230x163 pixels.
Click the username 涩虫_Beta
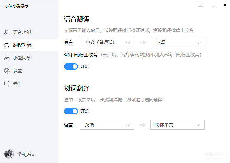click(x=26, y=154)
